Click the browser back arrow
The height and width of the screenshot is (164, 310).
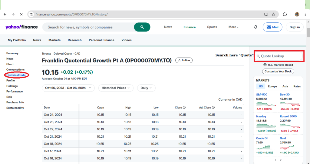(5, 14)
